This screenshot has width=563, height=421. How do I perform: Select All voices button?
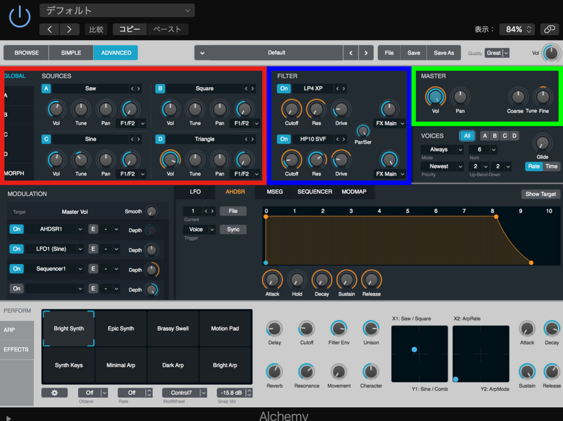[x=467, y=136]
